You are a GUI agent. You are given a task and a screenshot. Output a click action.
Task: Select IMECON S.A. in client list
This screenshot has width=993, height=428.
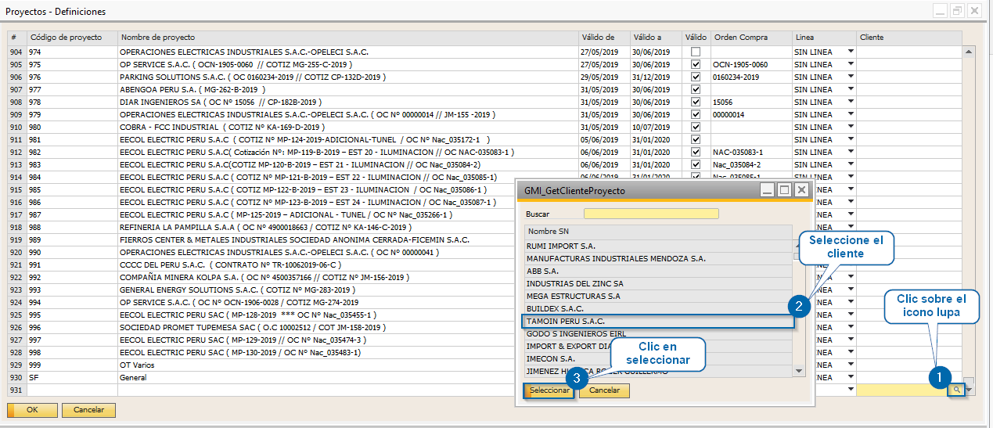(659, 358)
